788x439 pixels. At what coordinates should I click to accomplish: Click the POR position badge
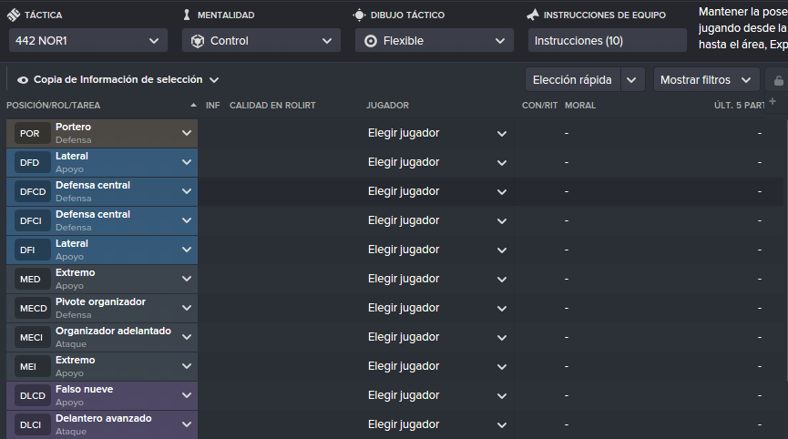click(x=30, y=134)
